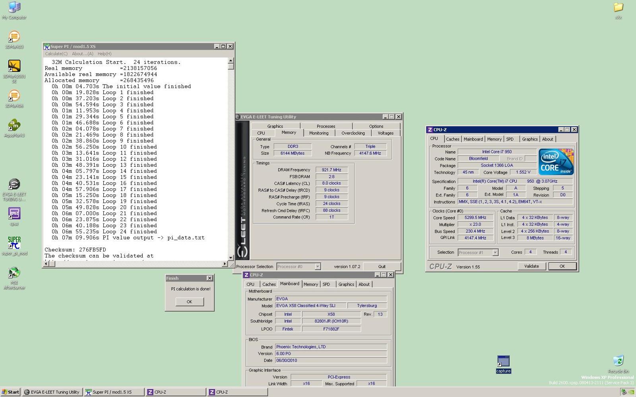Launch MSI Afterburner desktop shortcut
This screenshot has width=636, height=397.
pos(14,278)
